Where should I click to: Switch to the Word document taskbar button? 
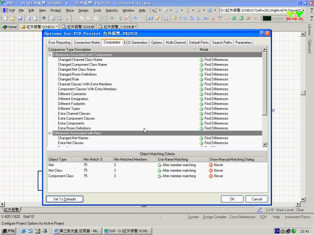pos(78,231)
